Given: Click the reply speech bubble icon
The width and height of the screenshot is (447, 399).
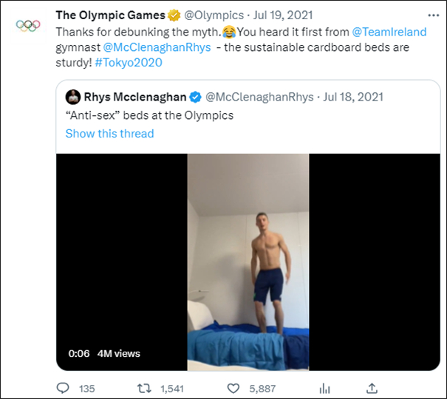Looking at the screenshot, I should coord(64,388).
